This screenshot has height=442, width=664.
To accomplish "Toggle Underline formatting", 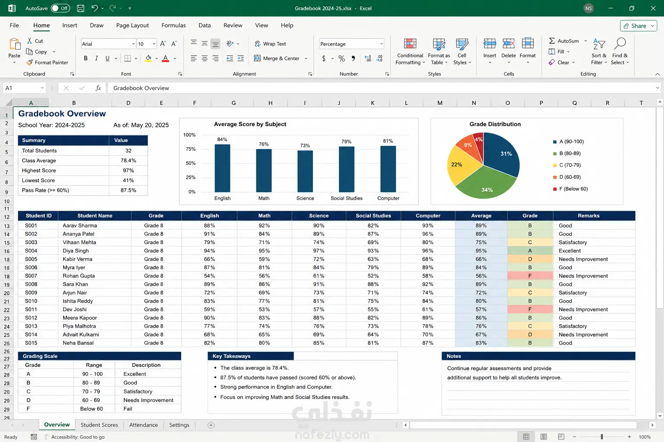I will tap(107, 58).
